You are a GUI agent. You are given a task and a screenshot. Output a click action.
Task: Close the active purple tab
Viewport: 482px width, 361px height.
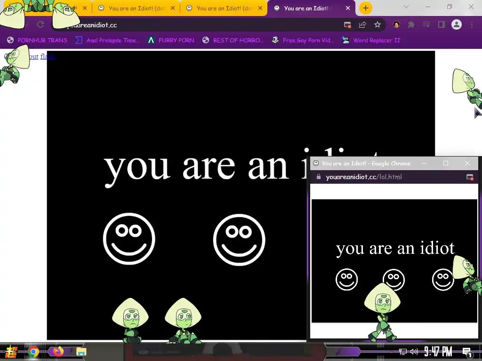348,8
